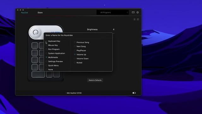Select the dial knob on the device image
Viewport: 202px width, 114px height.
[x=36, y=32]
